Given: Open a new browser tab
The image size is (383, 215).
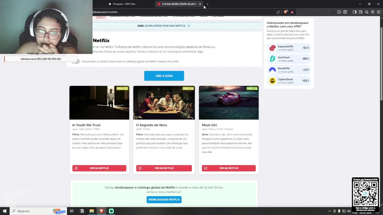Looking at the screenshot, I should pyautogui.click(x=207, y=4).
